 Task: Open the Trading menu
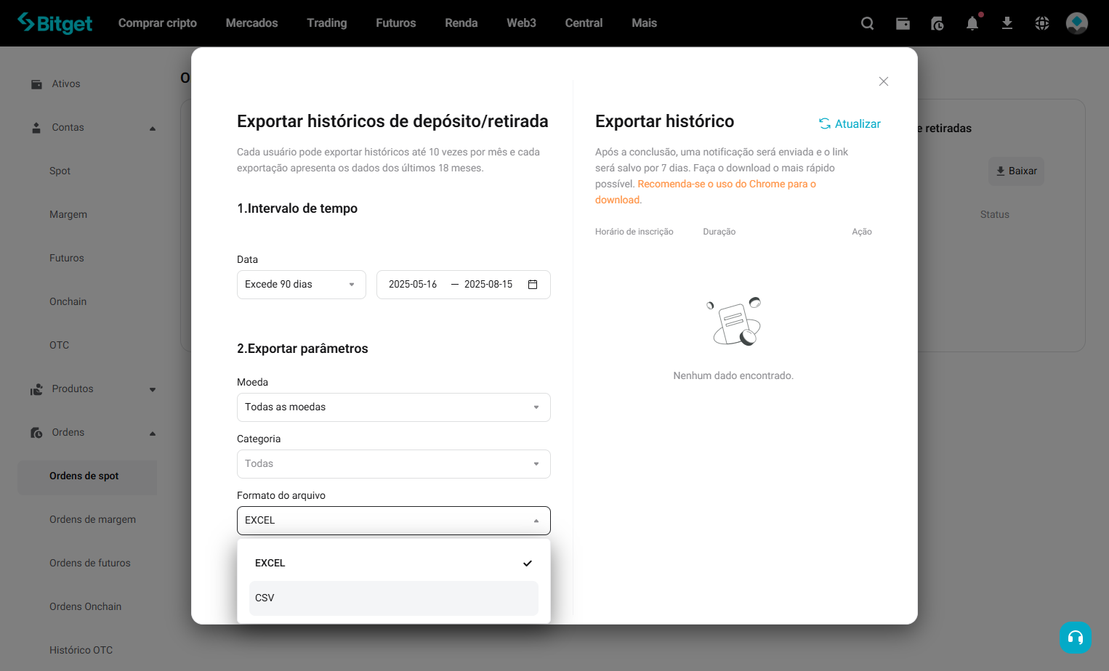click(327, 23)
